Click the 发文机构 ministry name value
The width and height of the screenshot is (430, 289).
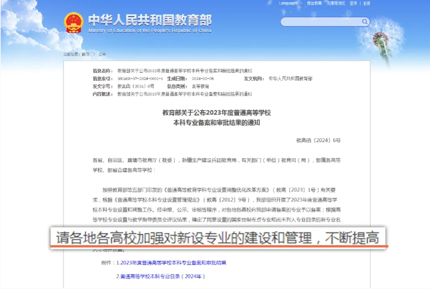[x=290, y=78]
